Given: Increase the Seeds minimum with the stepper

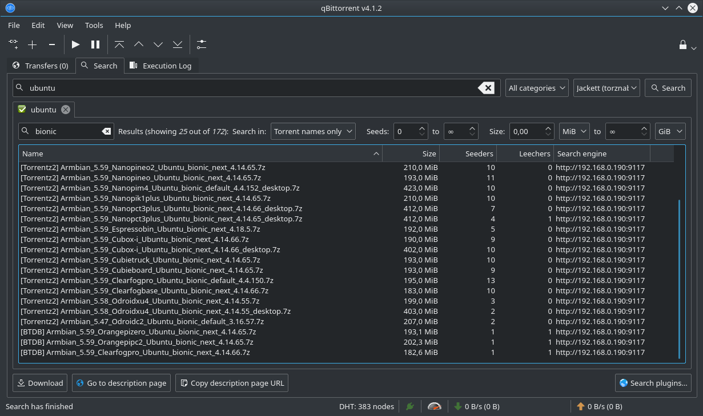Looking at the screenshot, I should point(423,128).
